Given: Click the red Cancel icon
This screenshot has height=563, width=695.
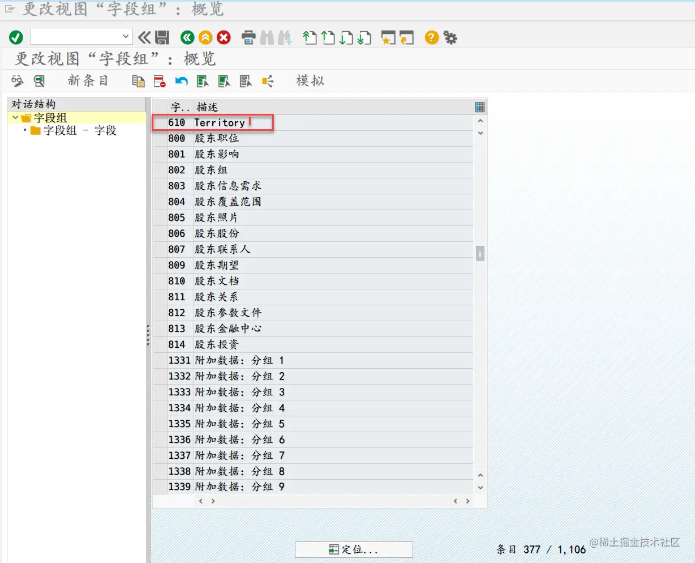Looking at the screenshot, I should 224,37.
